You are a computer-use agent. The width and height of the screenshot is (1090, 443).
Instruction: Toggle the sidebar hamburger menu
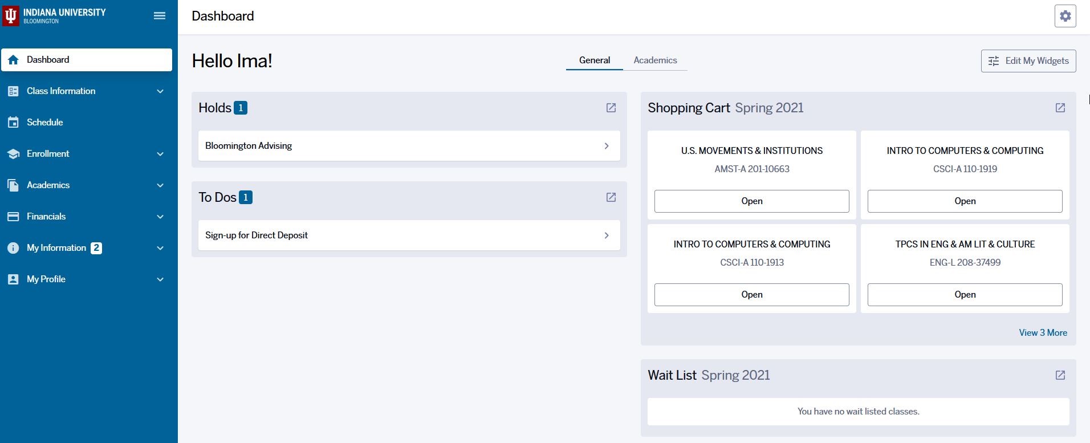click(x=160, y=16)
